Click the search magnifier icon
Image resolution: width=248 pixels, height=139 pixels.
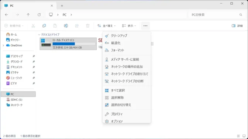[x=241, y=15]
